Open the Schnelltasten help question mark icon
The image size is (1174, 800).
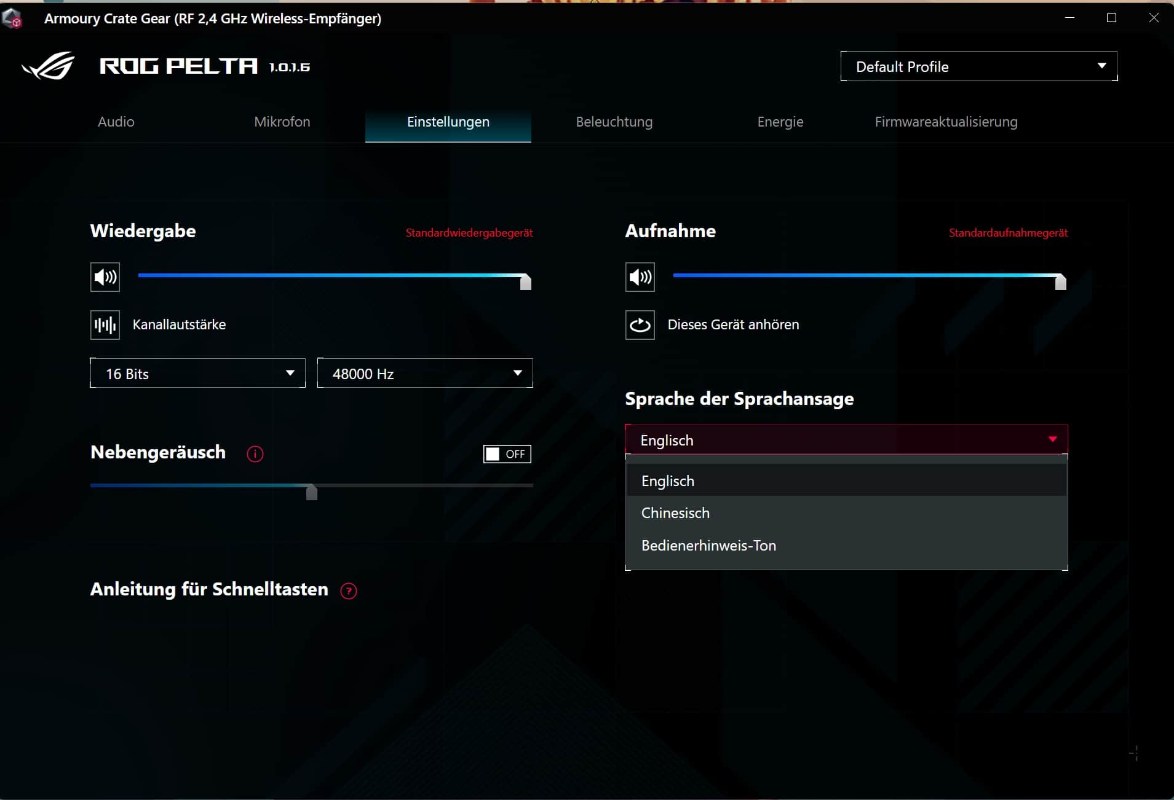tap(349, 591)
